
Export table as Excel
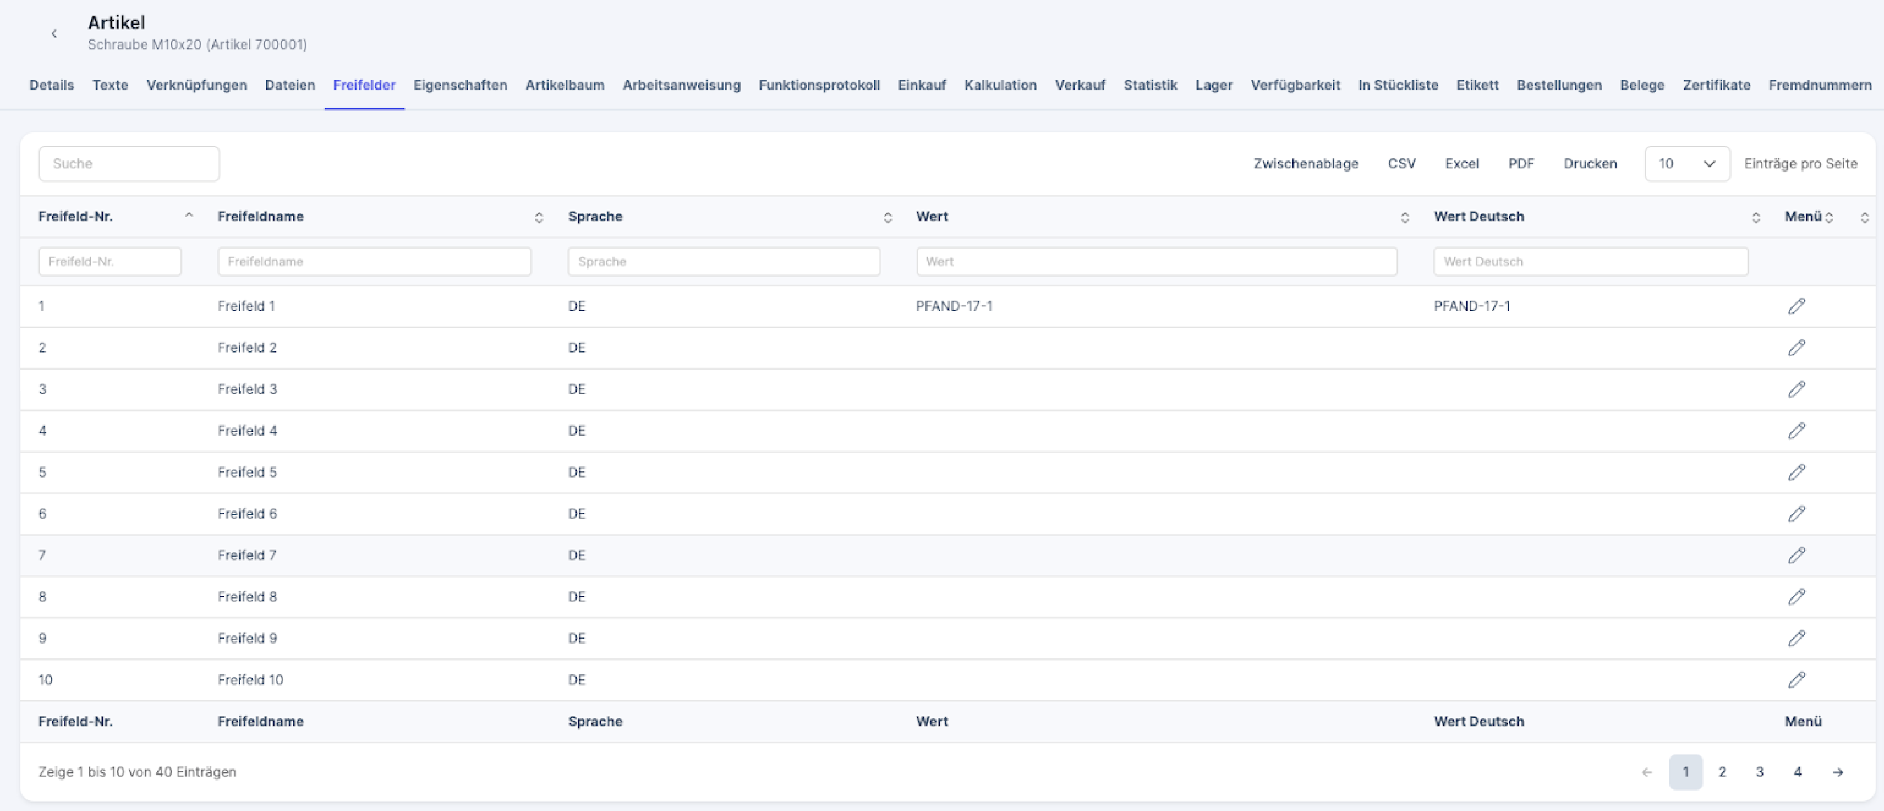click(x=1461, y=164)
